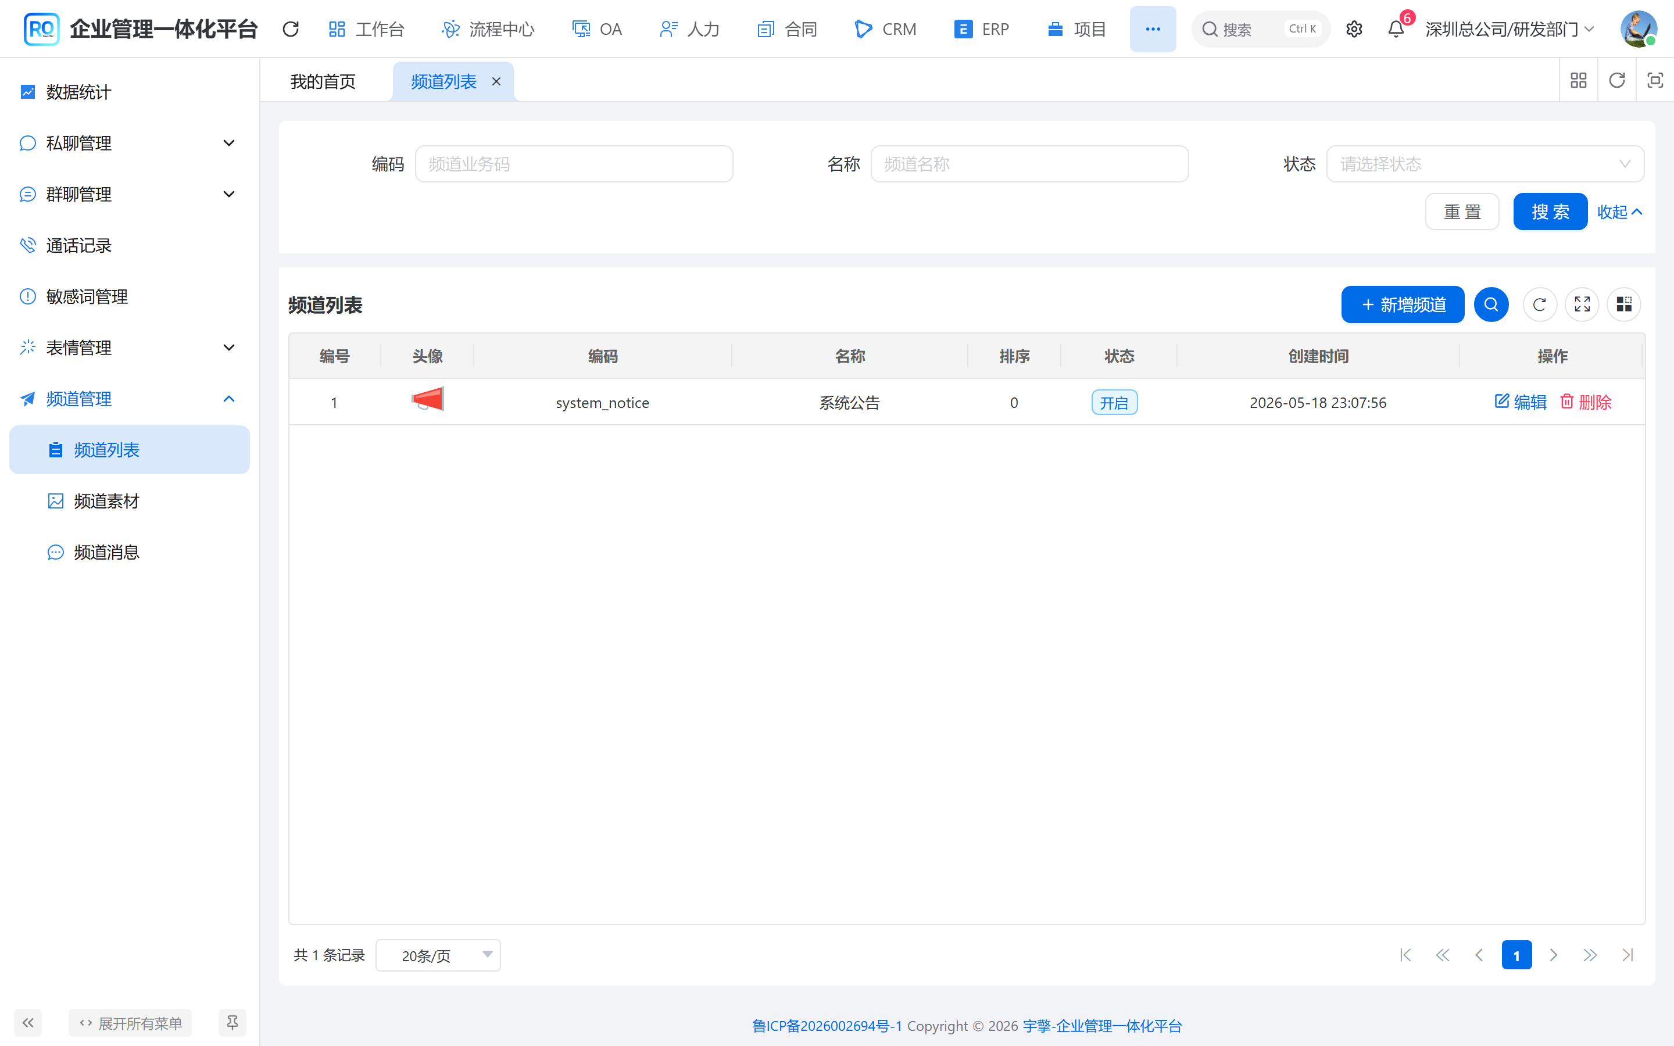The height and width of the screenshot is (1046, 1674).
Task: Expand the 群聊管理 menu
Action: point(130,195)
